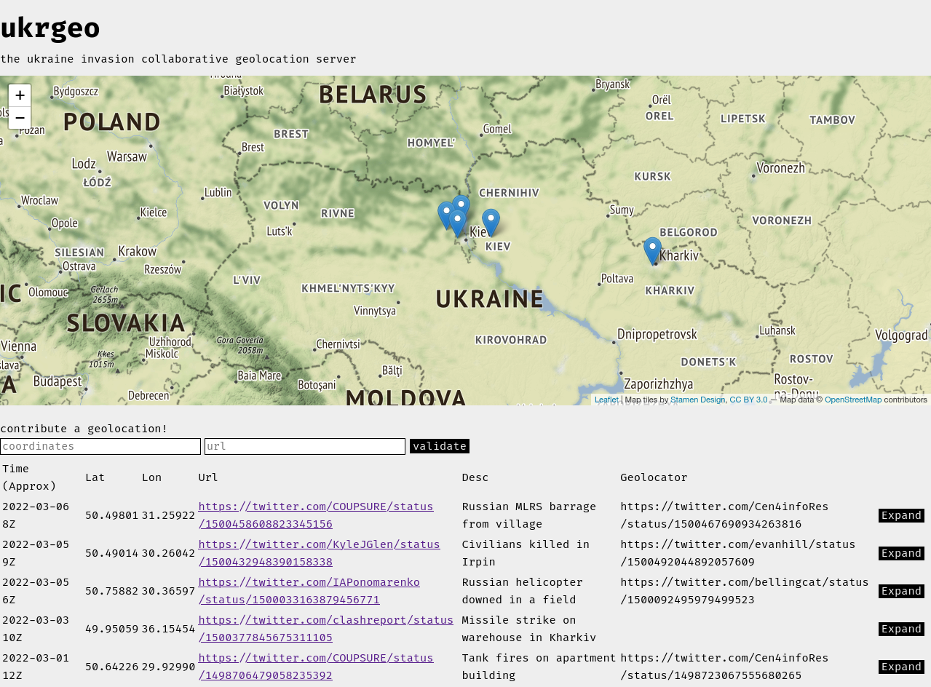Open the KyleJGlen tweet link

tap(320, 553)
